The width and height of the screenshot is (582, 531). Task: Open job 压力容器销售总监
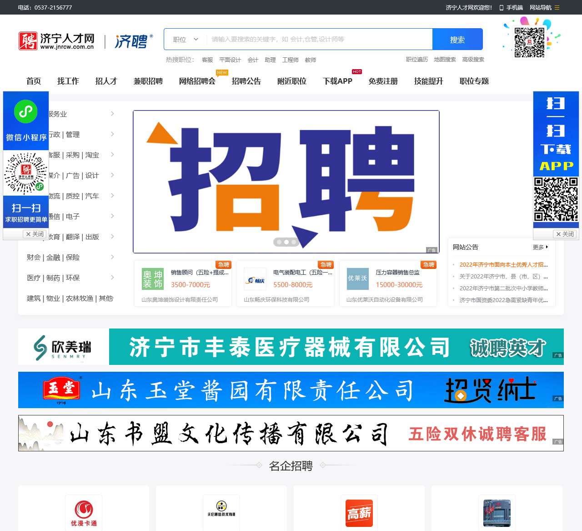tap(398, 272)
